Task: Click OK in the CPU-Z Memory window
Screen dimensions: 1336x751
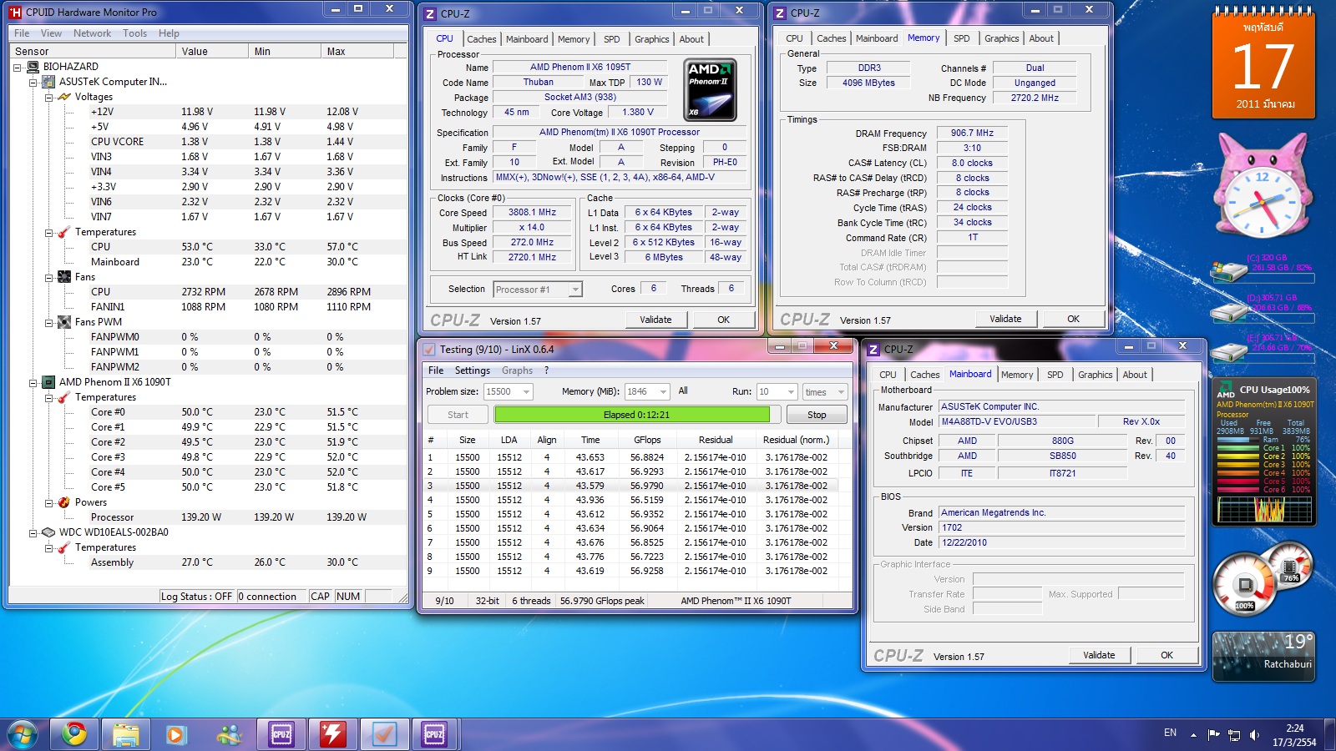Action: (x=1073, y=319)
